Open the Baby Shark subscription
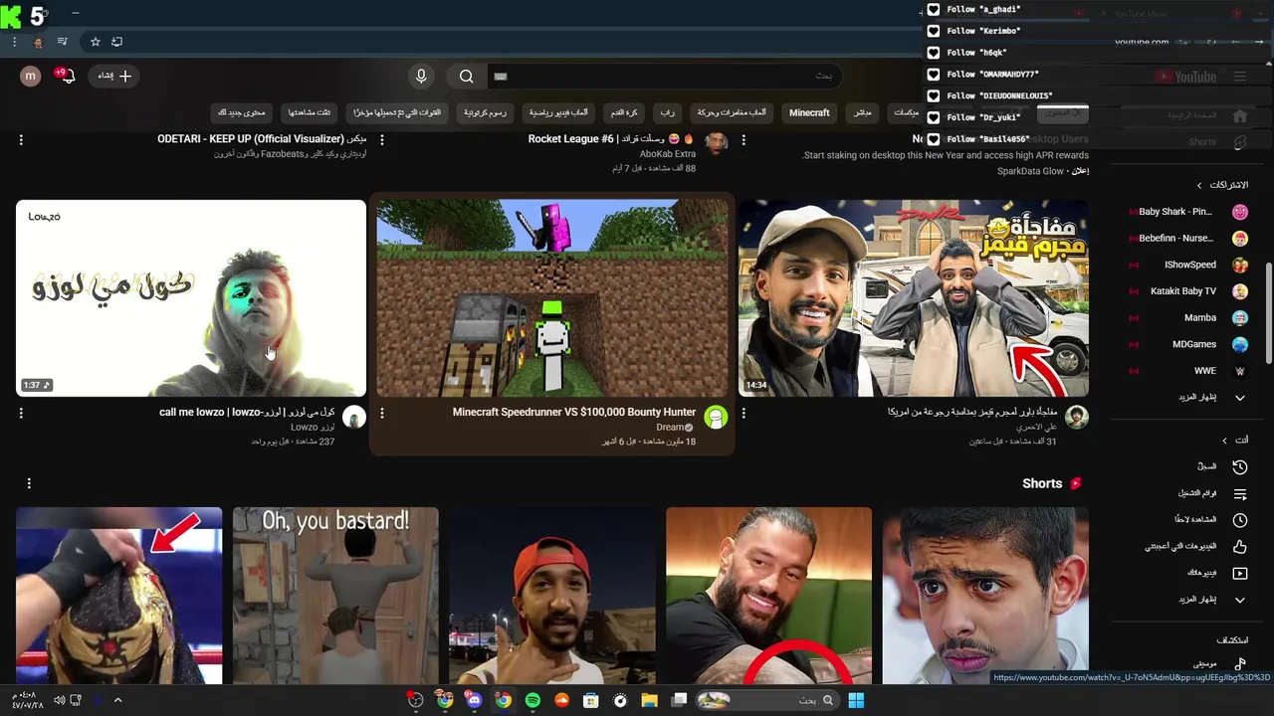The height and width of the screenshot is (716, 1274). tap(1188, 212)
